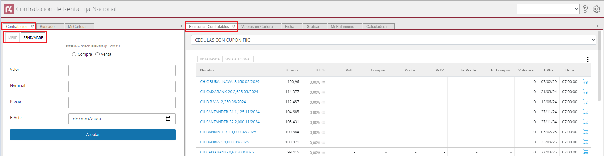
Task: Sort by the Último column header
Action: (x=291, y=70)
